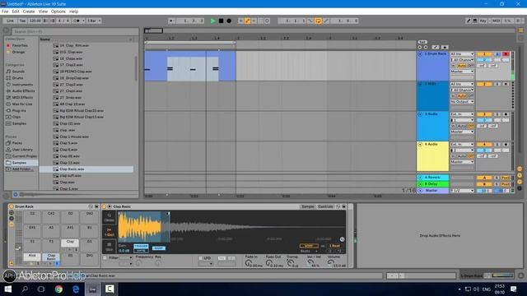Open Master output dropdown on Drum Rack track
Image resolution: width=527 pixels, height=296 pixels.
(x=462, y=72)
